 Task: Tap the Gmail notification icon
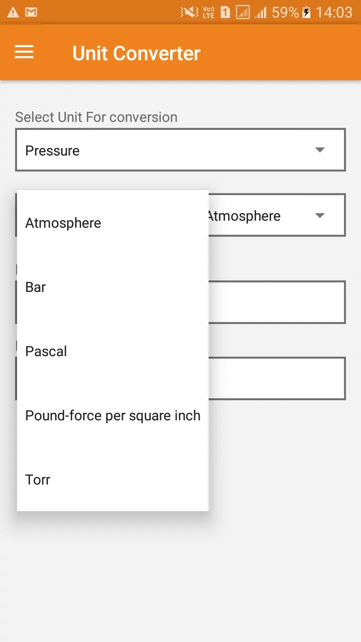31,12
